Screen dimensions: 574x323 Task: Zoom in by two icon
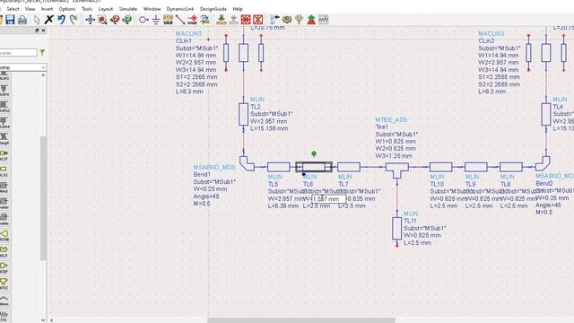[x=115, y=20]
